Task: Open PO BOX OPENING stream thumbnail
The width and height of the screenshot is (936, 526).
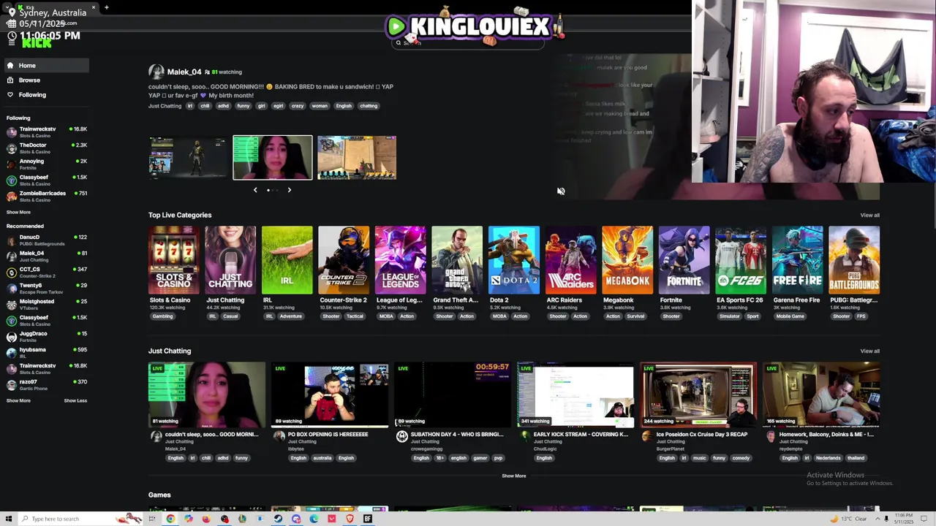Action: point(330,394)
